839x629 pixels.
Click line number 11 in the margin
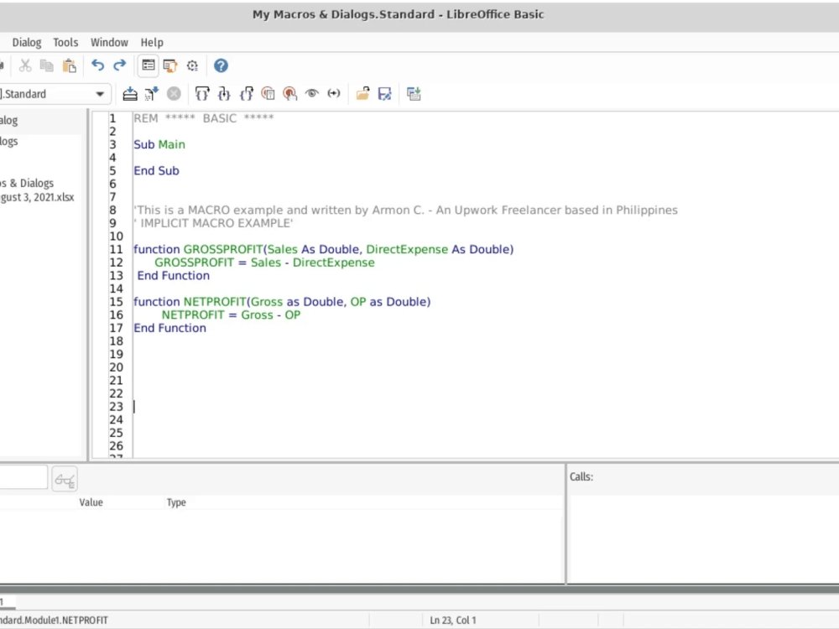pos(116,250)
